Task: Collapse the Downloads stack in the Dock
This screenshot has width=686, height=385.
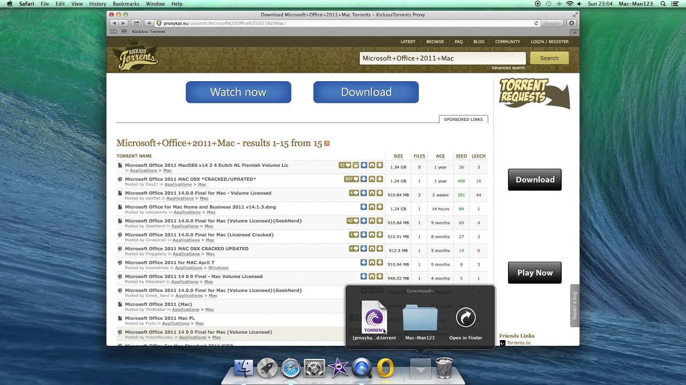Action: pos(420,368)
